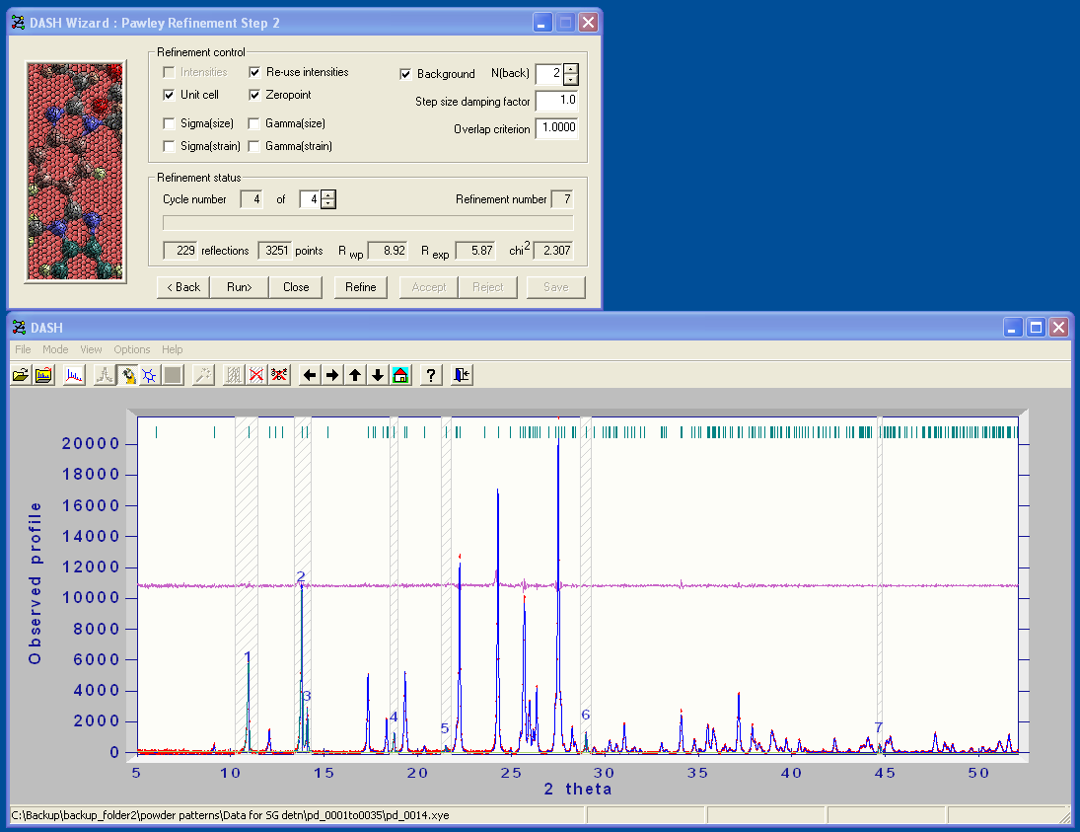Decrease N(back) with the down spinner arrow
The width and height of the screenshot is (1080, 832).
pos(571,79)
